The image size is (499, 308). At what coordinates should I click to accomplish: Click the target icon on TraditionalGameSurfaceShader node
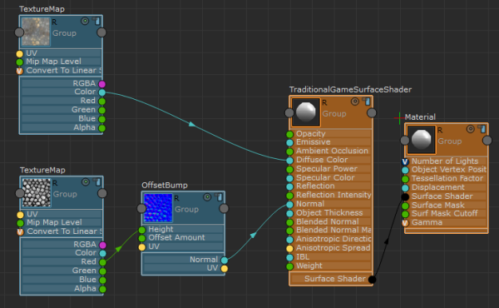tap(355, 102)
